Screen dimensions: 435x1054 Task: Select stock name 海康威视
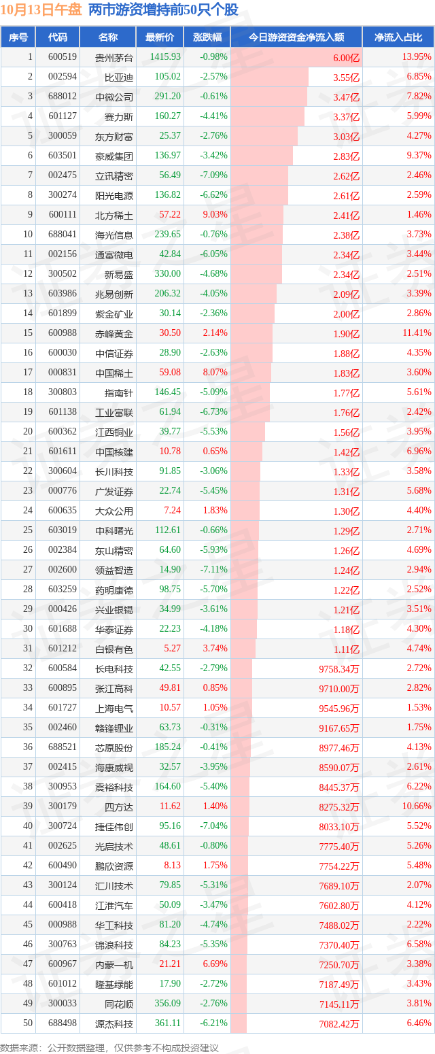114,767
